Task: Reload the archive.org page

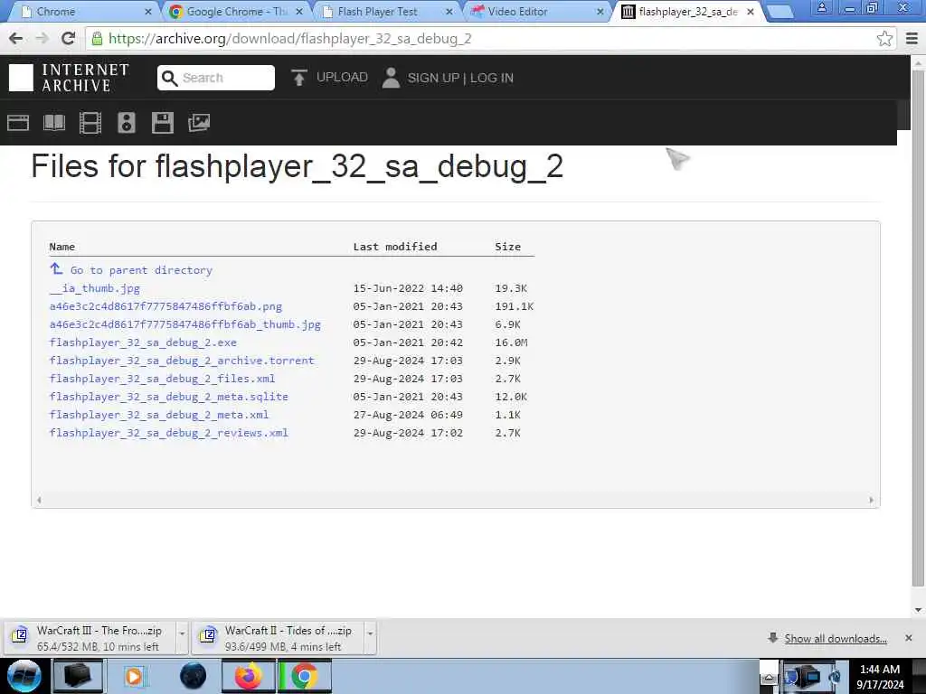Action: pos(68,38)
